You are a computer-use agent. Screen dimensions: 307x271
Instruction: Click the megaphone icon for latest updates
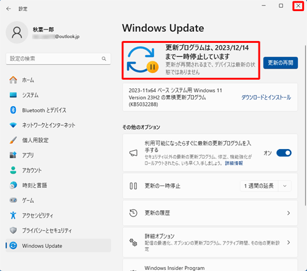(133, 153)
